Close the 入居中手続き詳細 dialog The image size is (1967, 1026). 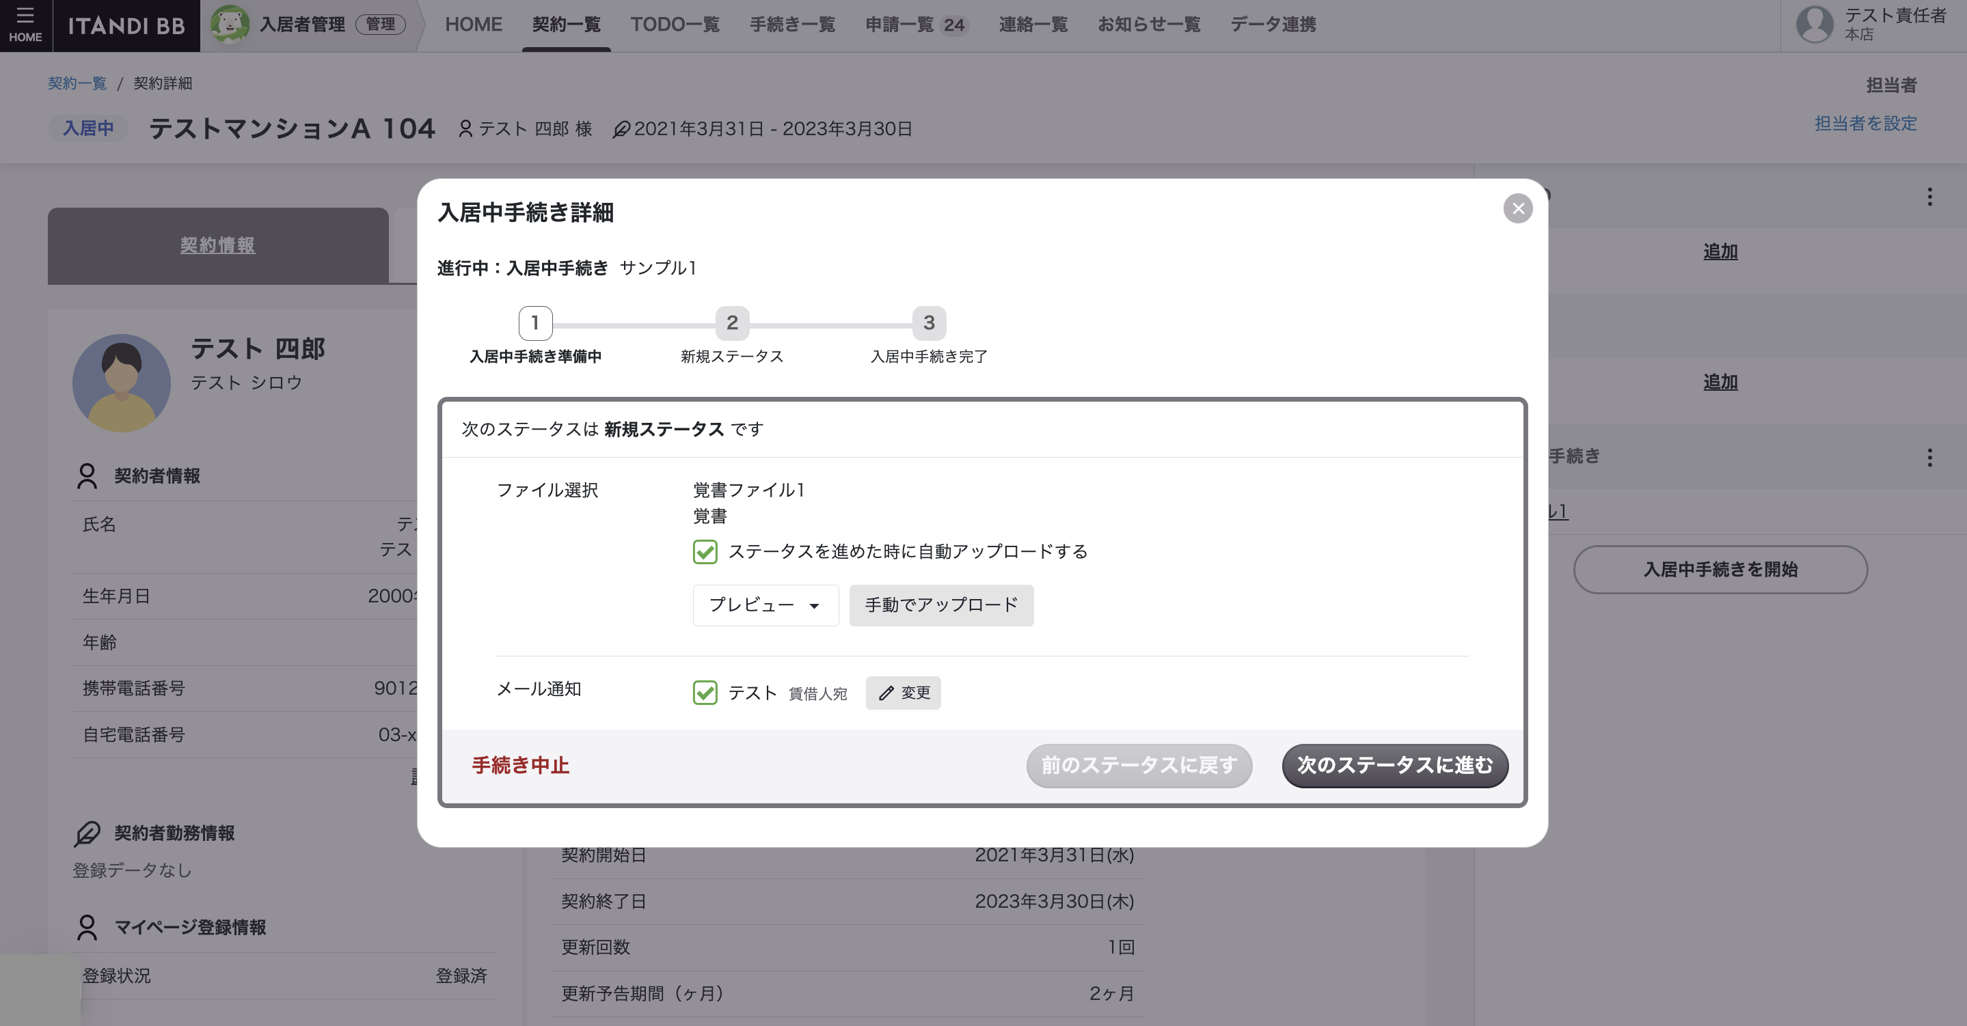tap(1517, 208)
